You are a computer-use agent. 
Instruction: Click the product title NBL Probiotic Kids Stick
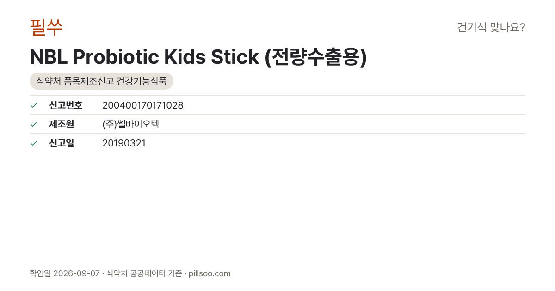coord(144,57)
